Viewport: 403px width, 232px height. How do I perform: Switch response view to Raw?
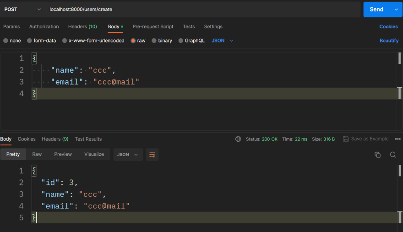click(x=37, y=154)
